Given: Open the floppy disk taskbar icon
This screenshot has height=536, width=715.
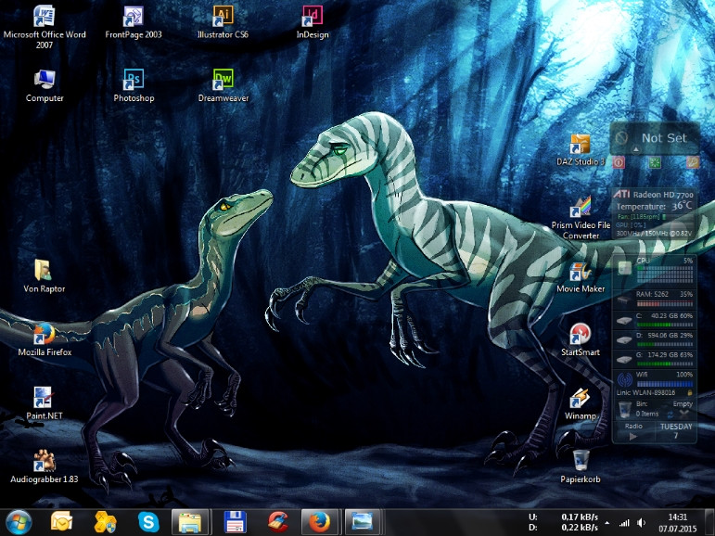Looking at the screenshot, I should point(236,522).
